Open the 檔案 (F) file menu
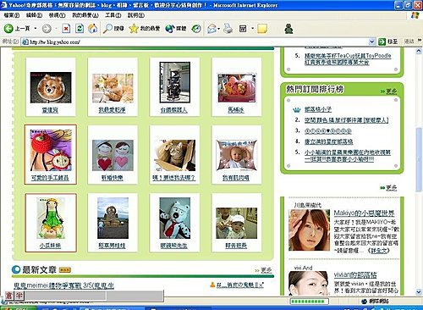Viewport: 423px width, 310px height. pyautogui.click(x=12, y=15)
